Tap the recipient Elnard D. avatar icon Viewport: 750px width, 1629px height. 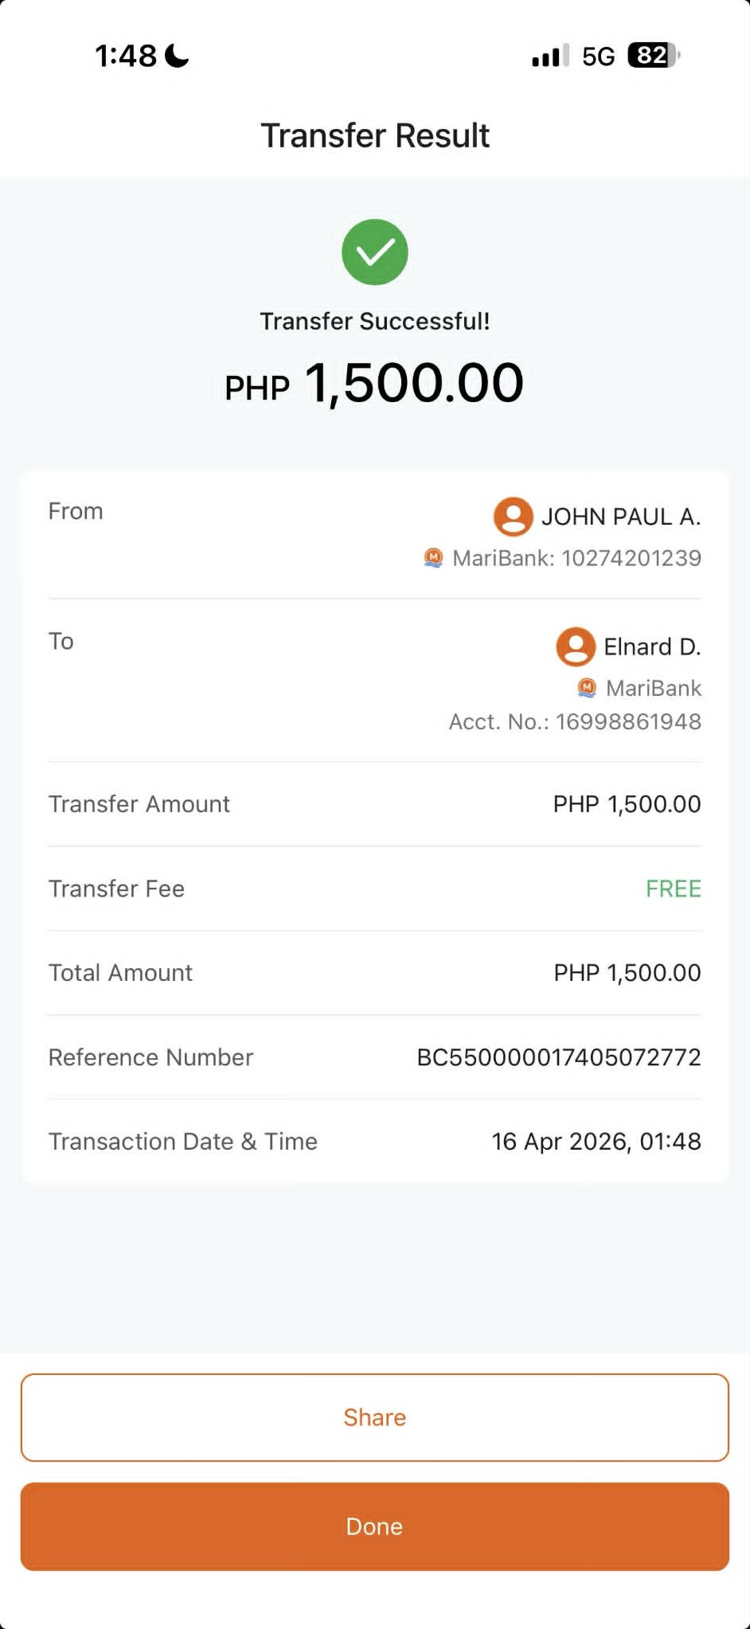point(576,647)
